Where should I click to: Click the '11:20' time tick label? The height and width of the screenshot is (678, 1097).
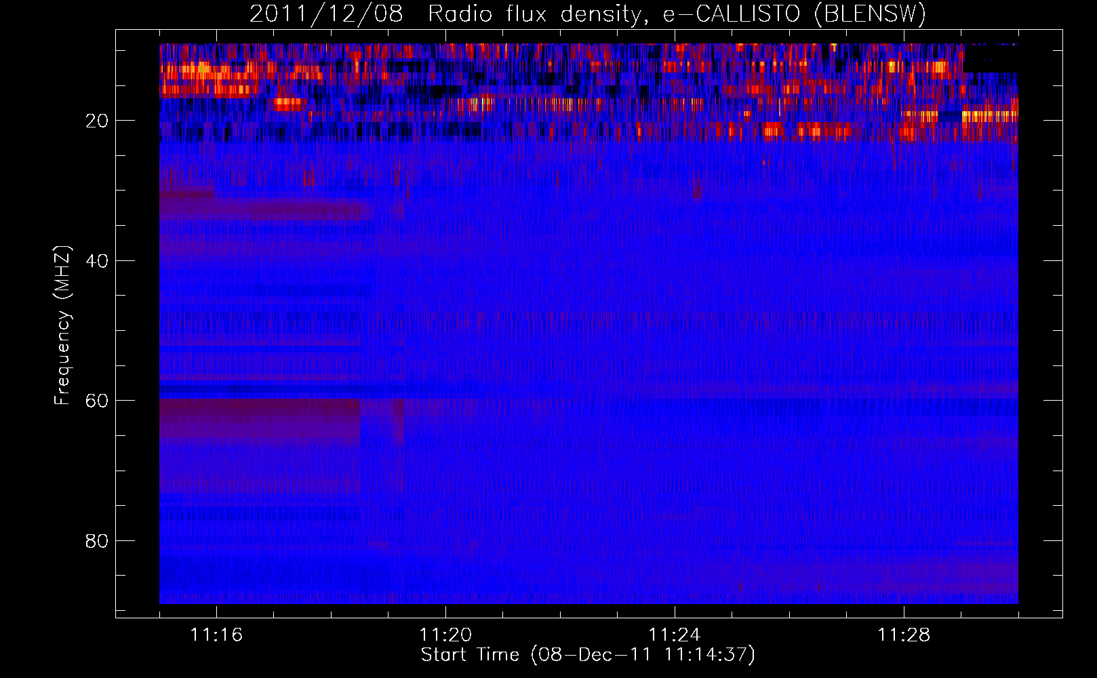tap(445, 635)
